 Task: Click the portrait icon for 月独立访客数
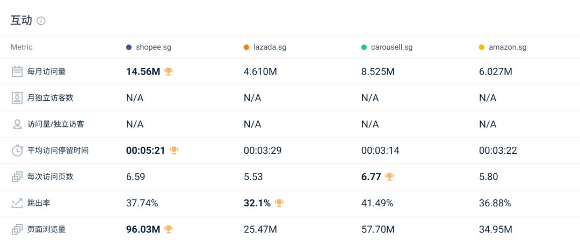(17, 98)
